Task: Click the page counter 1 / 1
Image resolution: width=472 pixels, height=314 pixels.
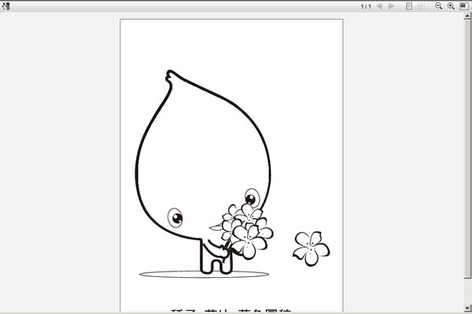Action: [x=366, y=6]
